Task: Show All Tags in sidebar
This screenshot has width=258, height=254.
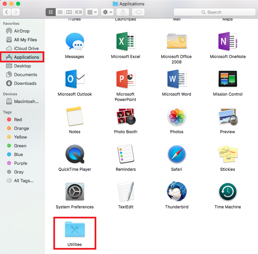Action: pos(22,181)
